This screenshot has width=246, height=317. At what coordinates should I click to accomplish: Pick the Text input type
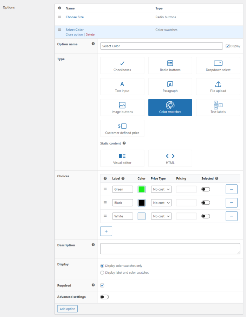click(122, 87)
